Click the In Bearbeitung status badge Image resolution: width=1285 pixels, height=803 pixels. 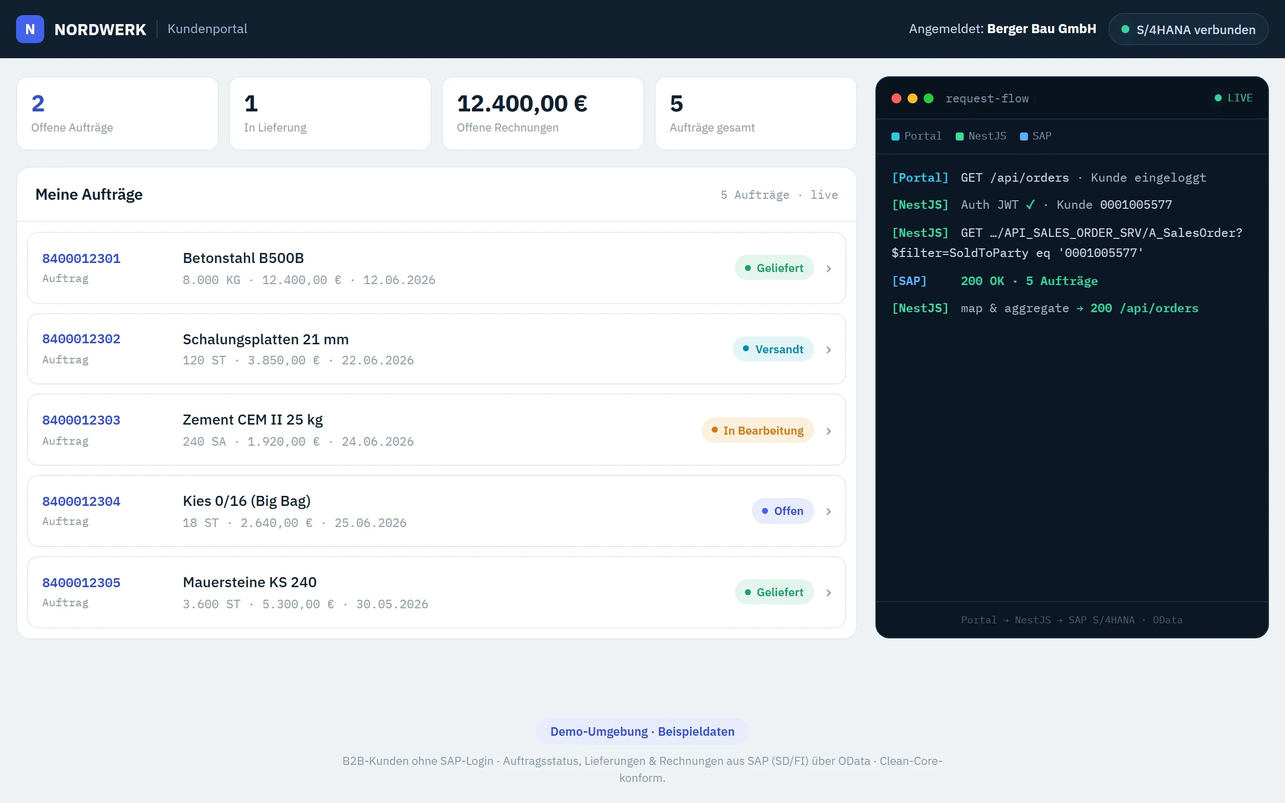[758, 431]
